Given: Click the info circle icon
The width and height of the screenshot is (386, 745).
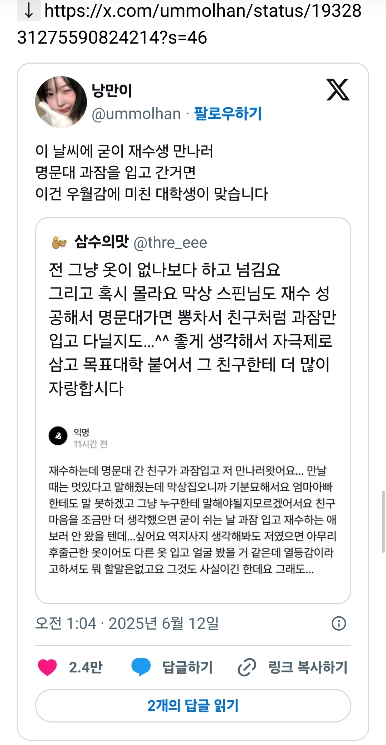Looking at the screenshot, I should coord(339,623).
